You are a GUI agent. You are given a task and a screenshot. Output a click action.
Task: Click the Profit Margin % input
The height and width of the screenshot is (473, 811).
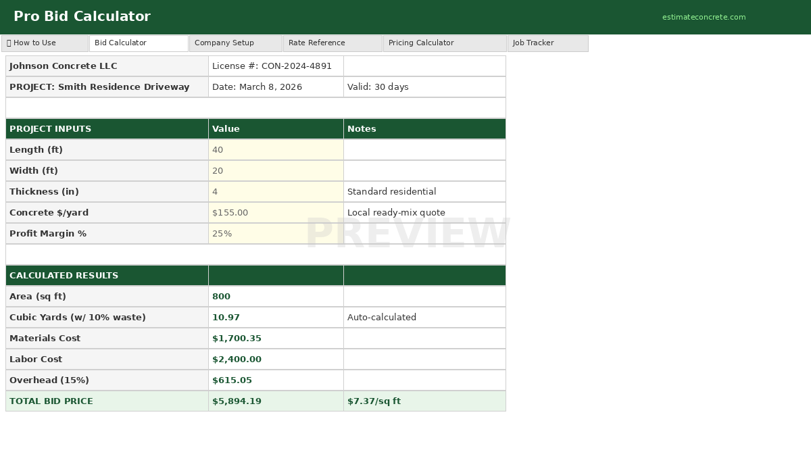coord(276,233)
